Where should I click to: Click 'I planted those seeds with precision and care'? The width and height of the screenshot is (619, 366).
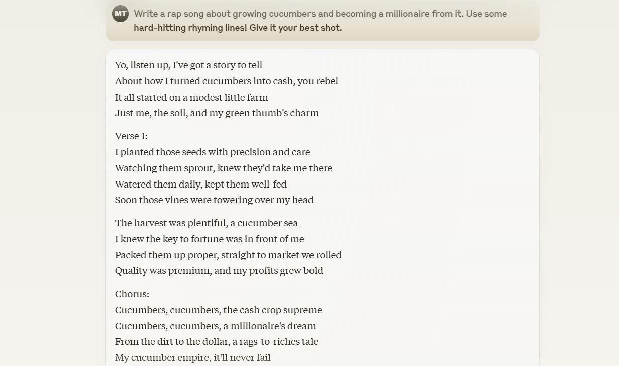213,152
